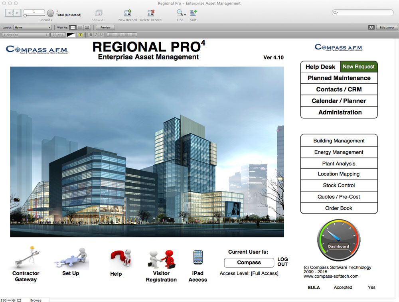
Task: Click the city buildings image
Action: click(x=147, y=152)
